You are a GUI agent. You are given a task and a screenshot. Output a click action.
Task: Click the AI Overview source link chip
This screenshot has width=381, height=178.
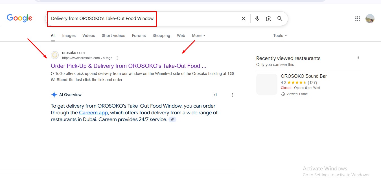tap(172, 120)
